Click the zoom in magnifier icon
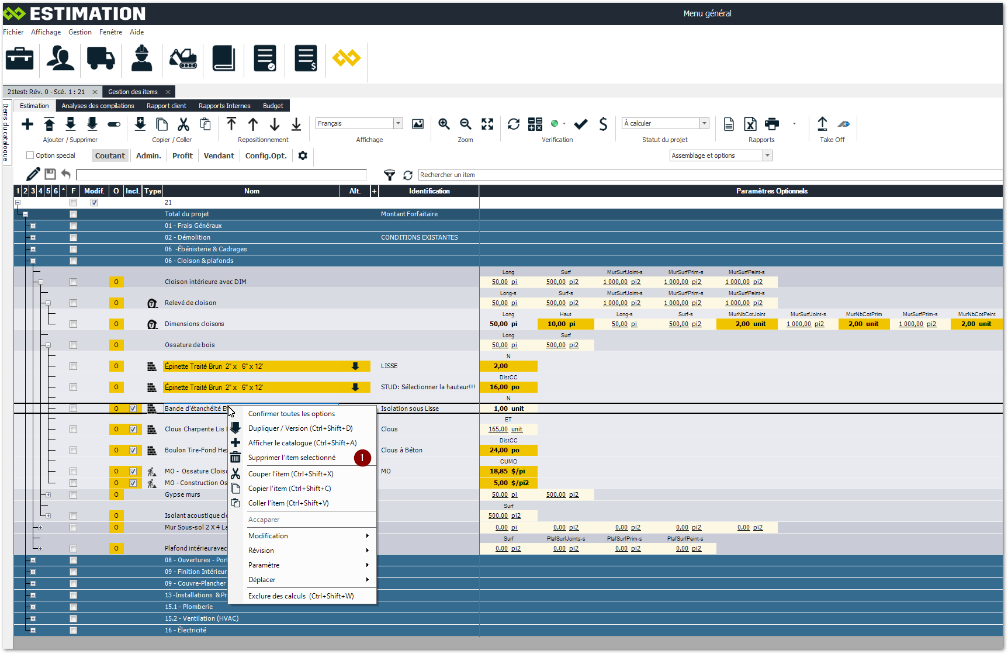 [x=444, y=124]
